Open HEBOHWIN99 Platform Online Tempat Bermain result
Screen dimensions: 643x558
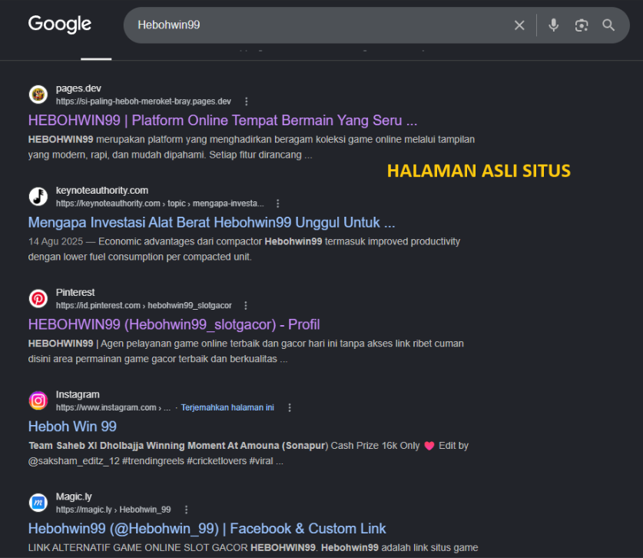pyautogui.click(x=223, y=120)
